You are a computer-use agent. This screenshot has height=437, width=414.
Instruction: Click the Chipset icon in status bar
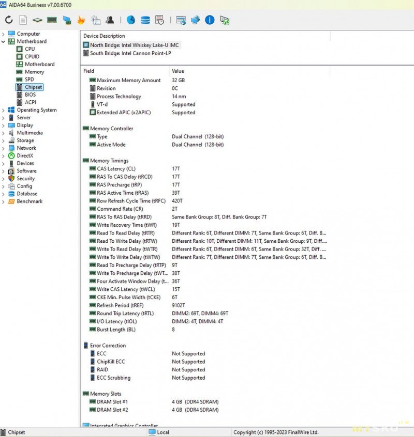[x=3, y=432]
